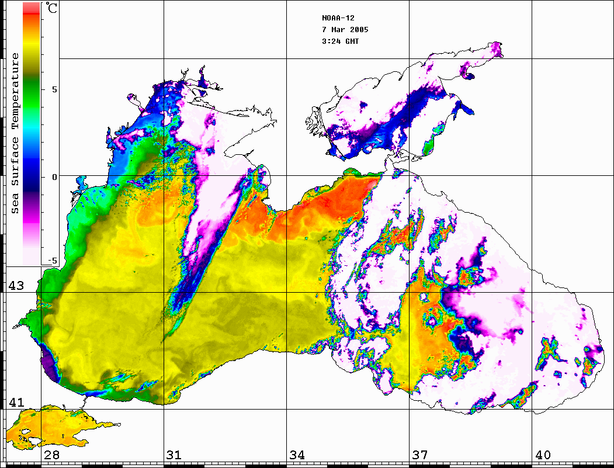The height and width of the screenshot is (468, 614).
Task: Click the longitude label 37
Action: [420, 455]
